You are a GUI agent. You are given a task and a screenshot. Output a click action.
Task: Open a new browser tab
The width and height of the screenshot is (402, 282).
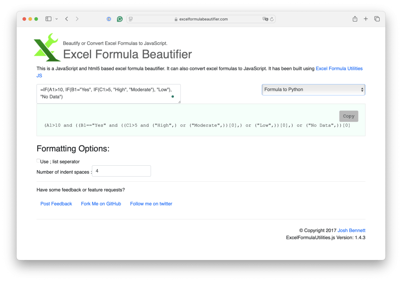pos(365,18)
